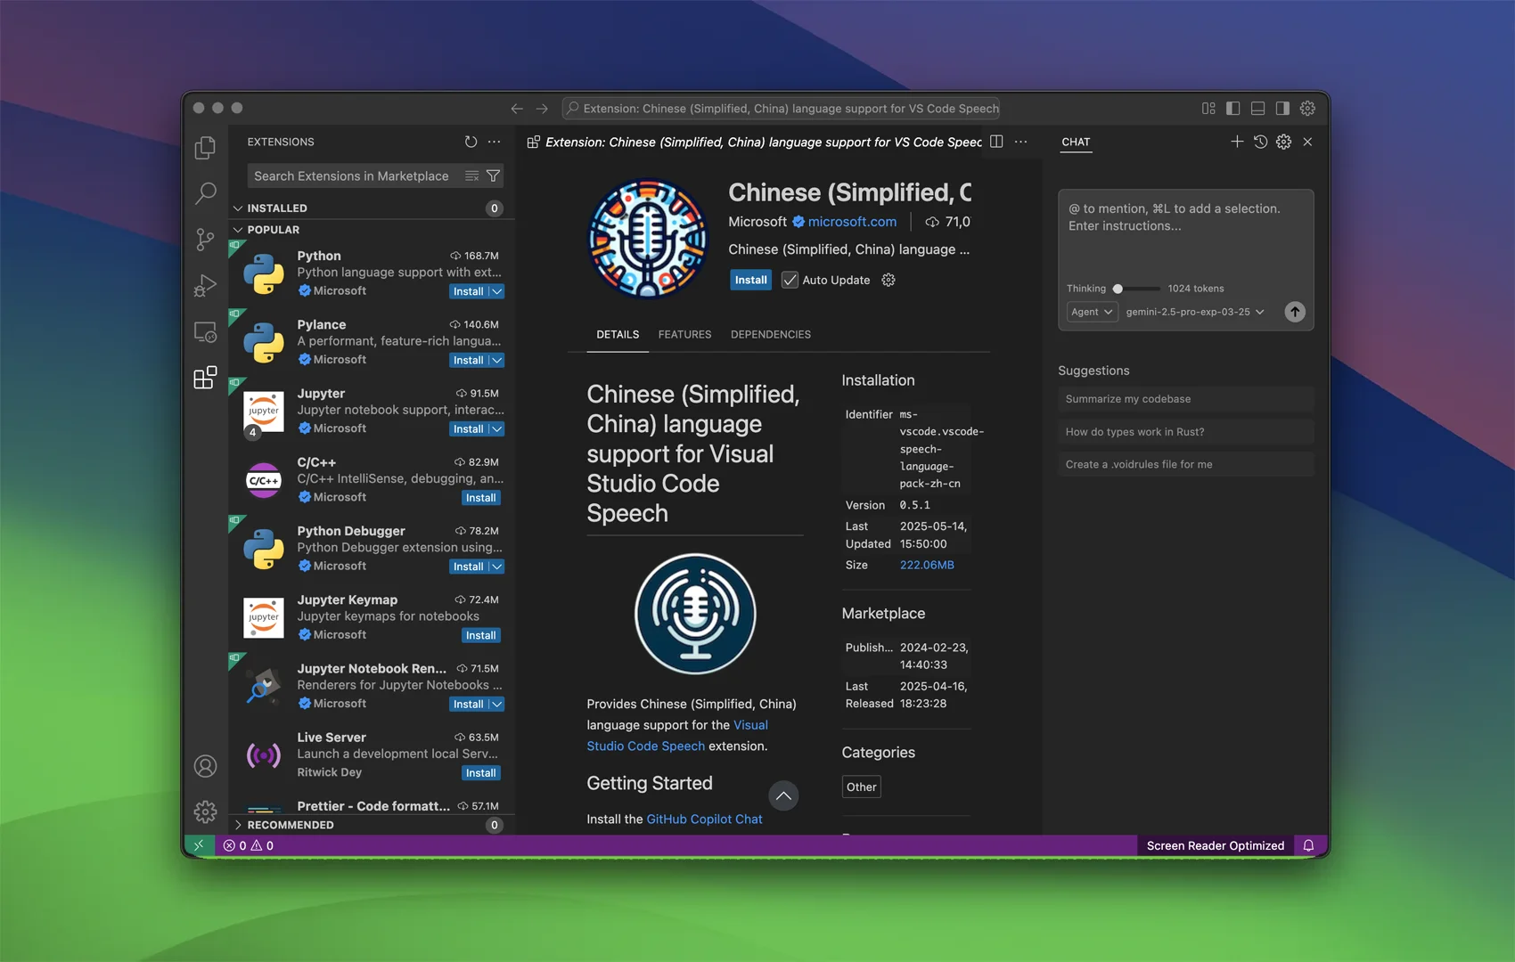Switch to the DEPENDENCIES tab
Image resolution: width=1515 pixels, height=962 pixels.
(x=771, y=334)
